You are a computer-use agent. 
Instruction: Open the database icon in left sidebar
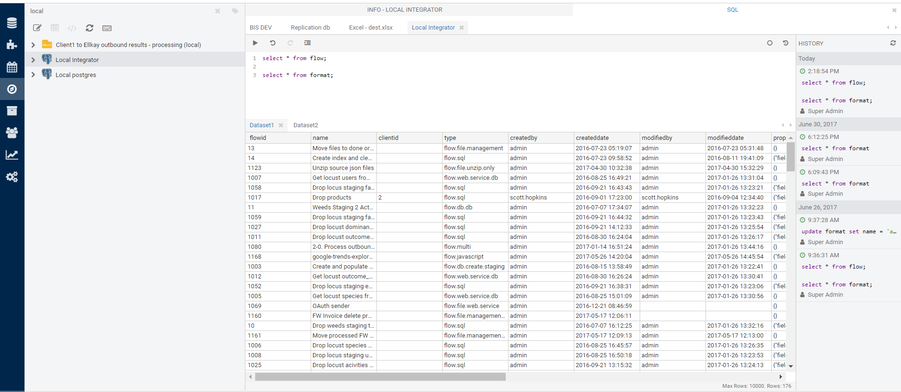(12, 23)
